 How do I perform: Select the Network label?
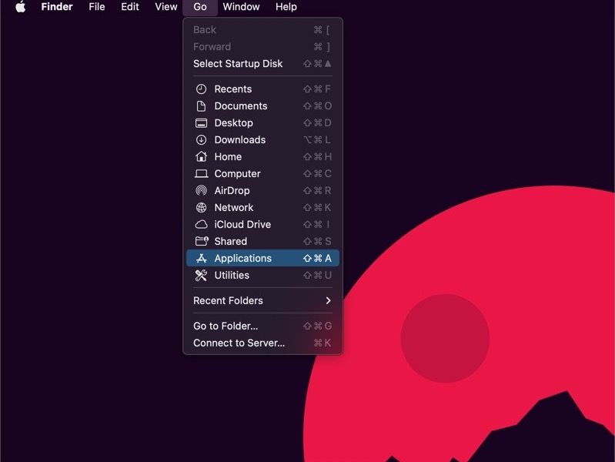(x=234, y=207)
